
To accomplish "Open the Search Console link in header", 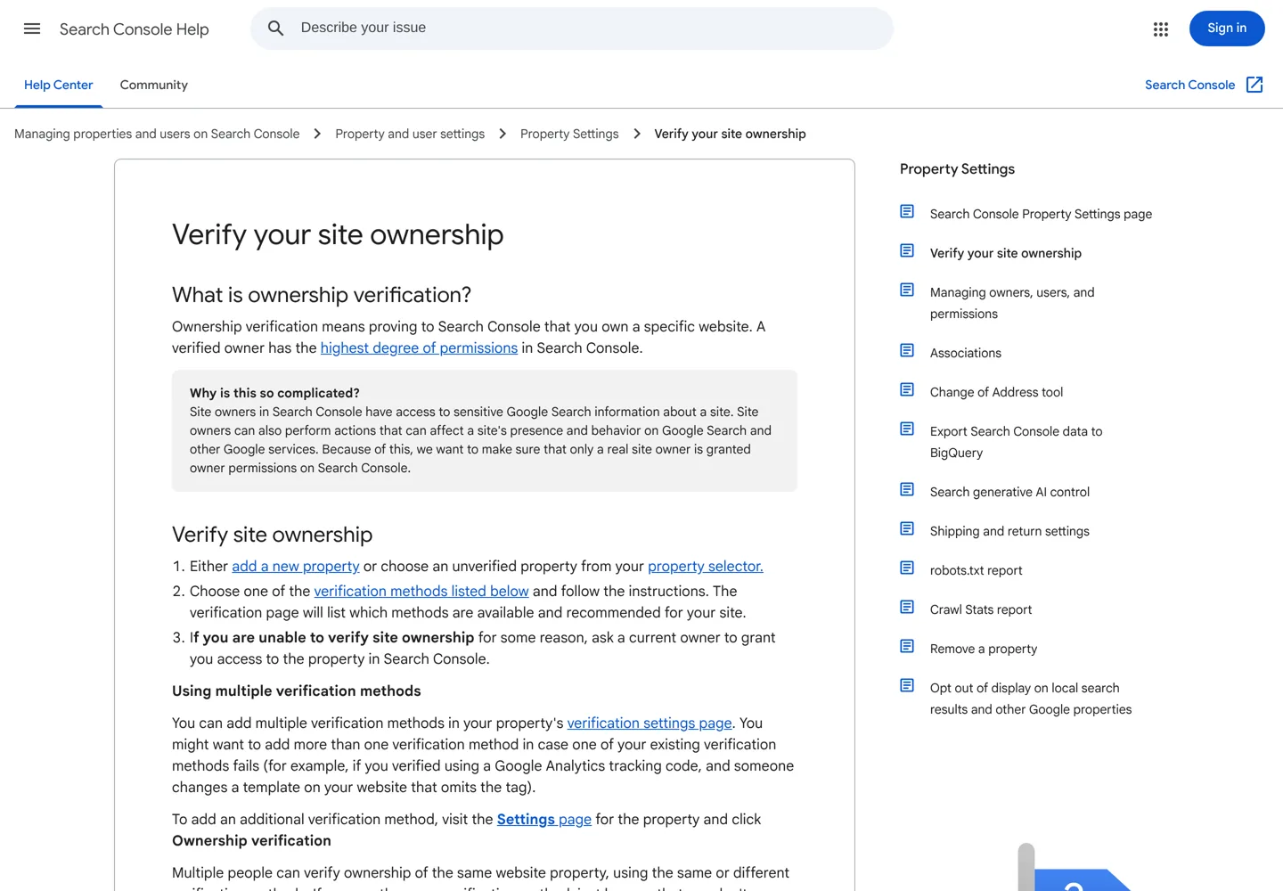I will 1189,85.
